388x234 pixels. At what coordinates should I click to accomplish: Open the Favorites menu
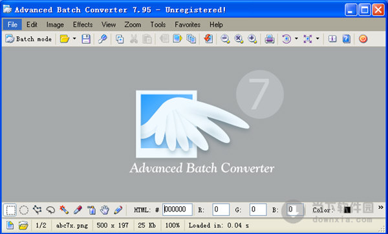pos(188,25)
